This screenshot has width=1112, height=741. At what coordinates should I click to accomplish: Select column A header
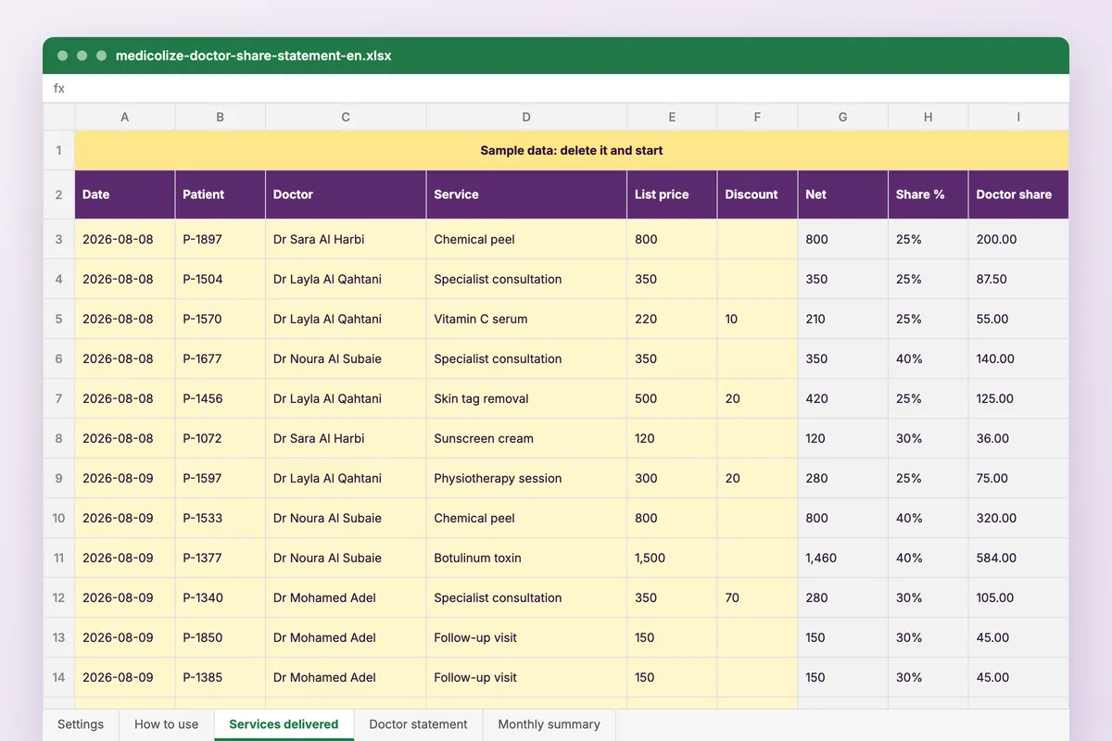[x=125, y=117]
